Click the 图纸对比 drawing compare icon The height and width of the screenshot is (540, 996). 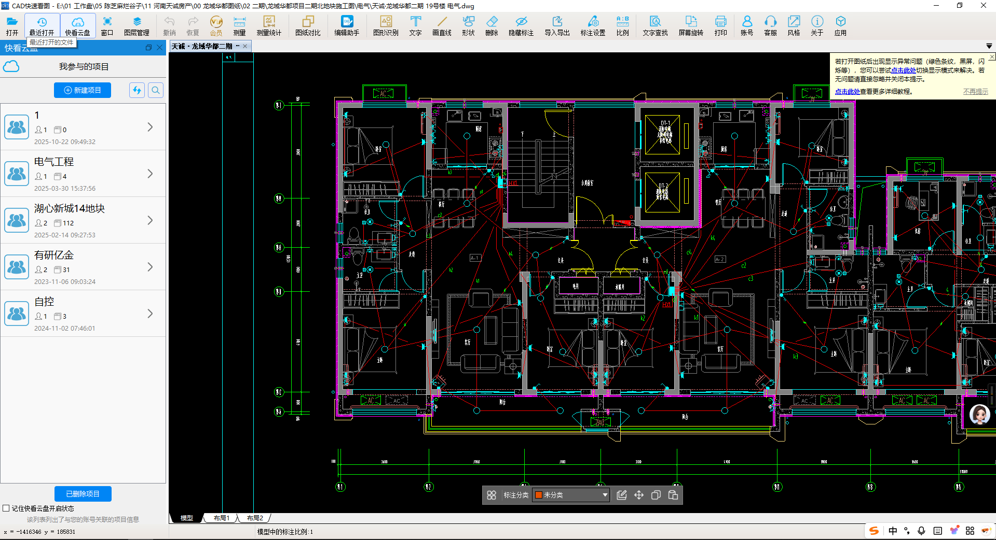point(308,25)
